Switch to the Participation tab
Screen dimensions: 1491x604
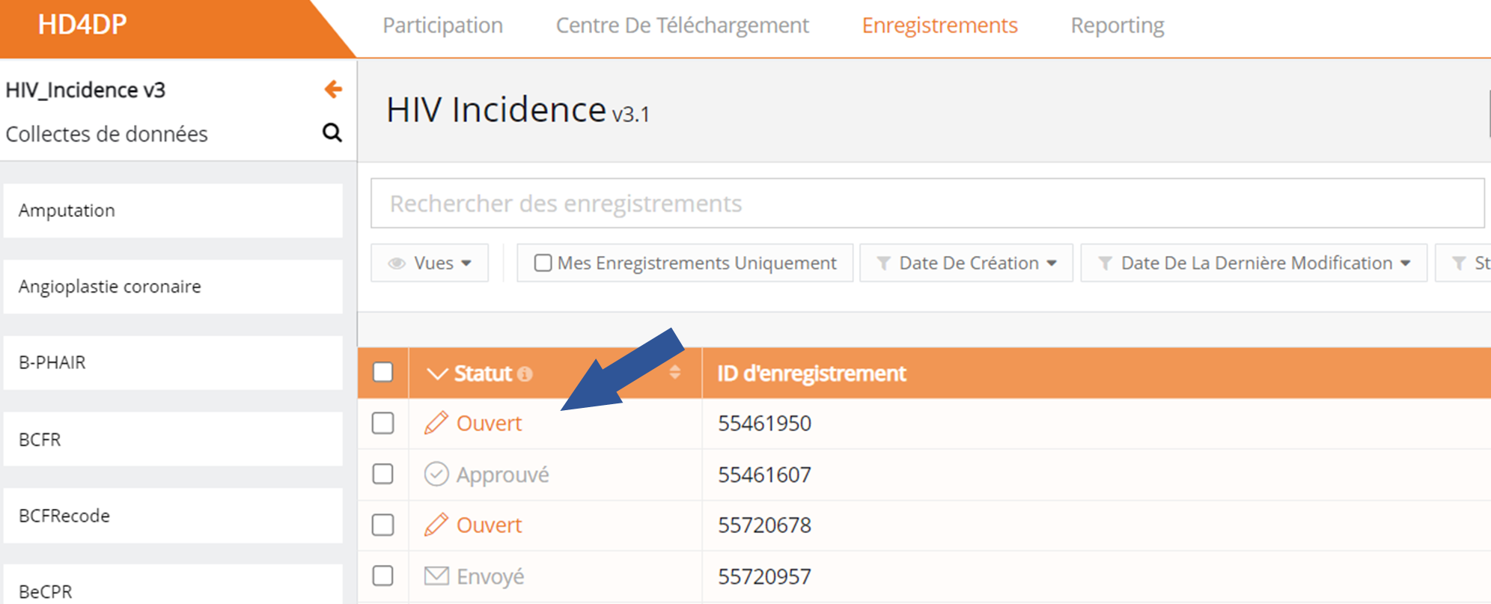tap(442, 25)
